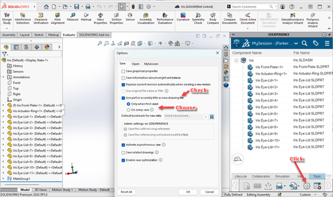333x197 pixels.
Task: Open MySession hamburger menu
Action: 327,43
